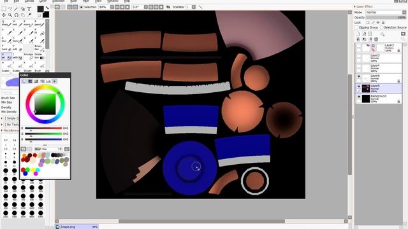The width and height of the screenshot is (408, 229).
Task: Switch to color wheel mode in Color panel
Action: 24,81
